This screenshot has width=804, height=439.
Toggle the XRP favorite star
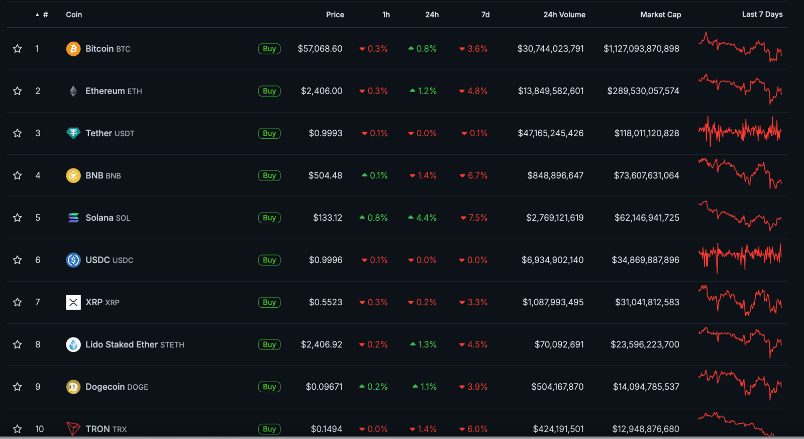tap(18, 302)
